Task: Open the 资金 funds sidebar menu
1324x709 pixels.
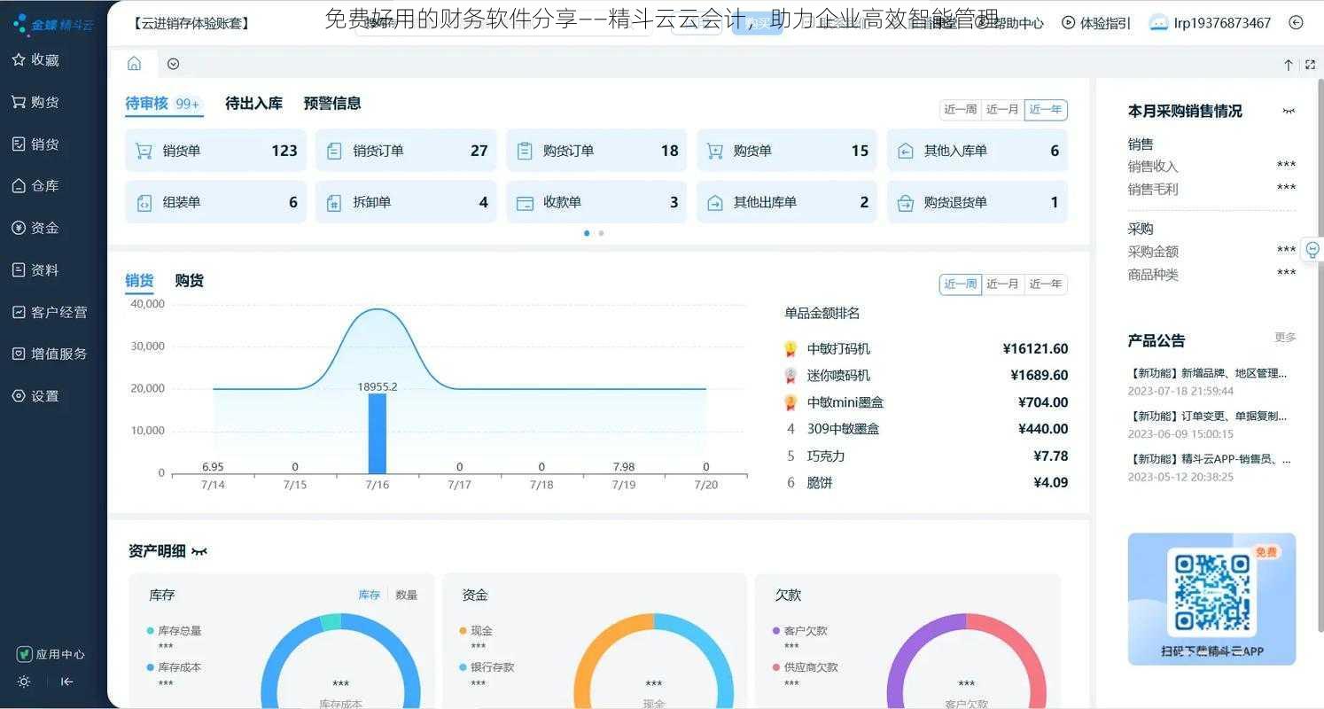Action: 35,228
